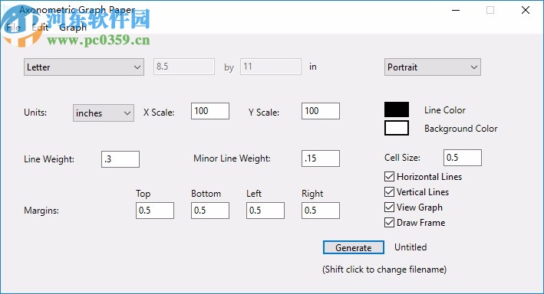Uncheck the View Graph checkbox
Viewport: 544px width, 294px height.
point(389,207)
